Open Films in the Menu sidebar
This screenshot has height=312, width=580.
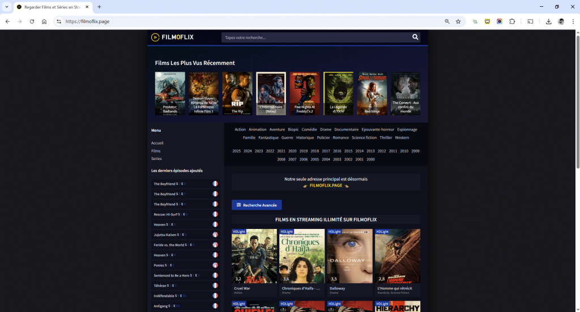click(156, 151)
